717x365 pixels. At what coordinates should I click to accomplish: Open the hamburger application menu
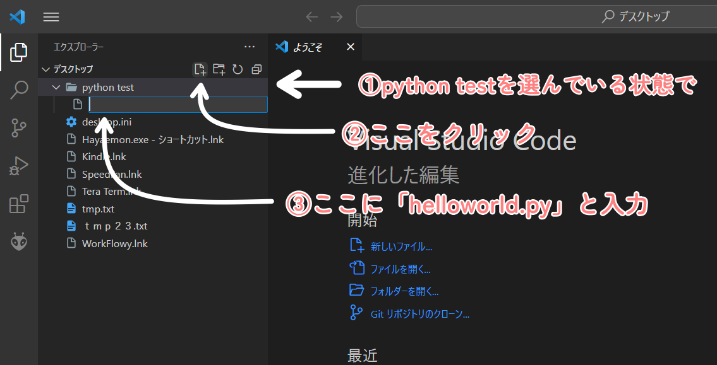coord(51,16)
